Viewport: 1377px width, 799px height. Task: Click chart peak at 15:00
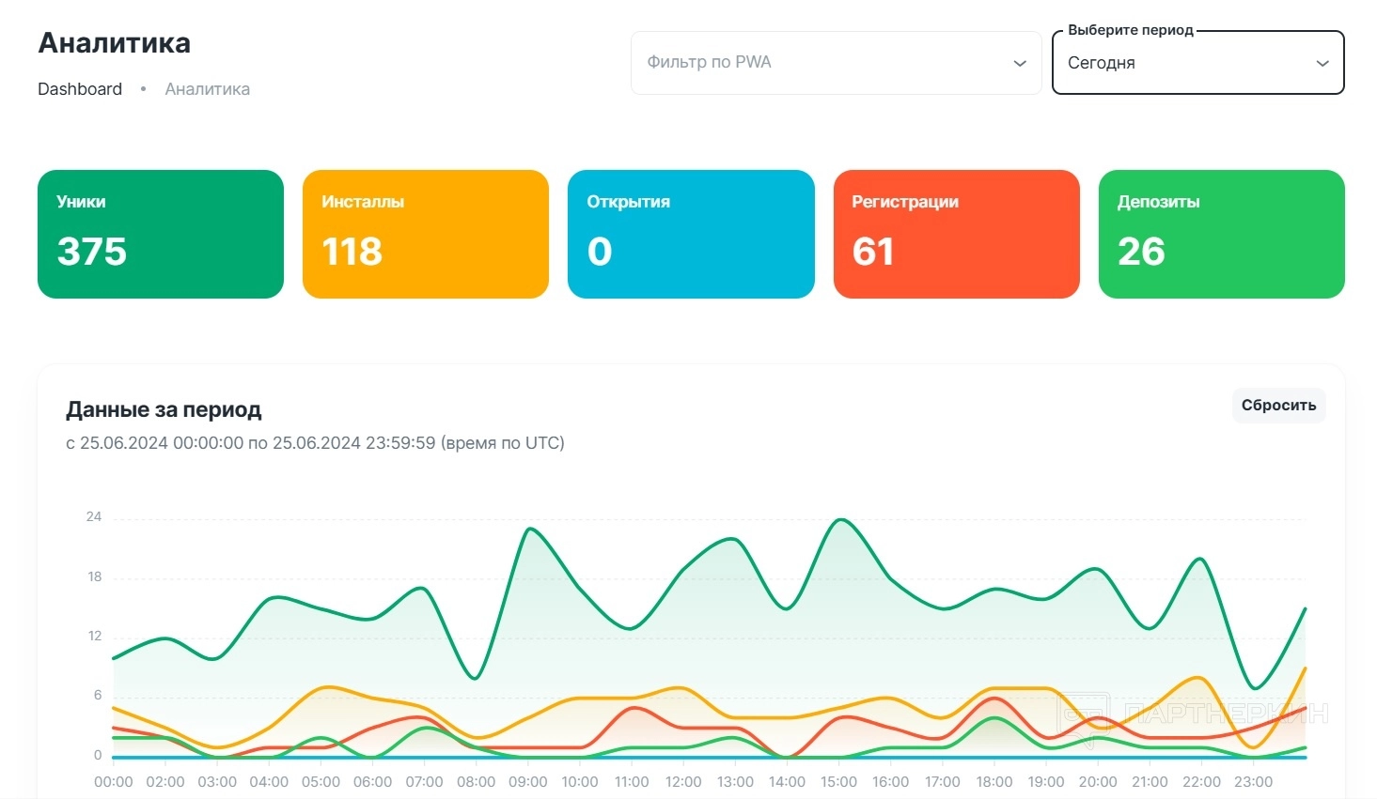[839, 520]
